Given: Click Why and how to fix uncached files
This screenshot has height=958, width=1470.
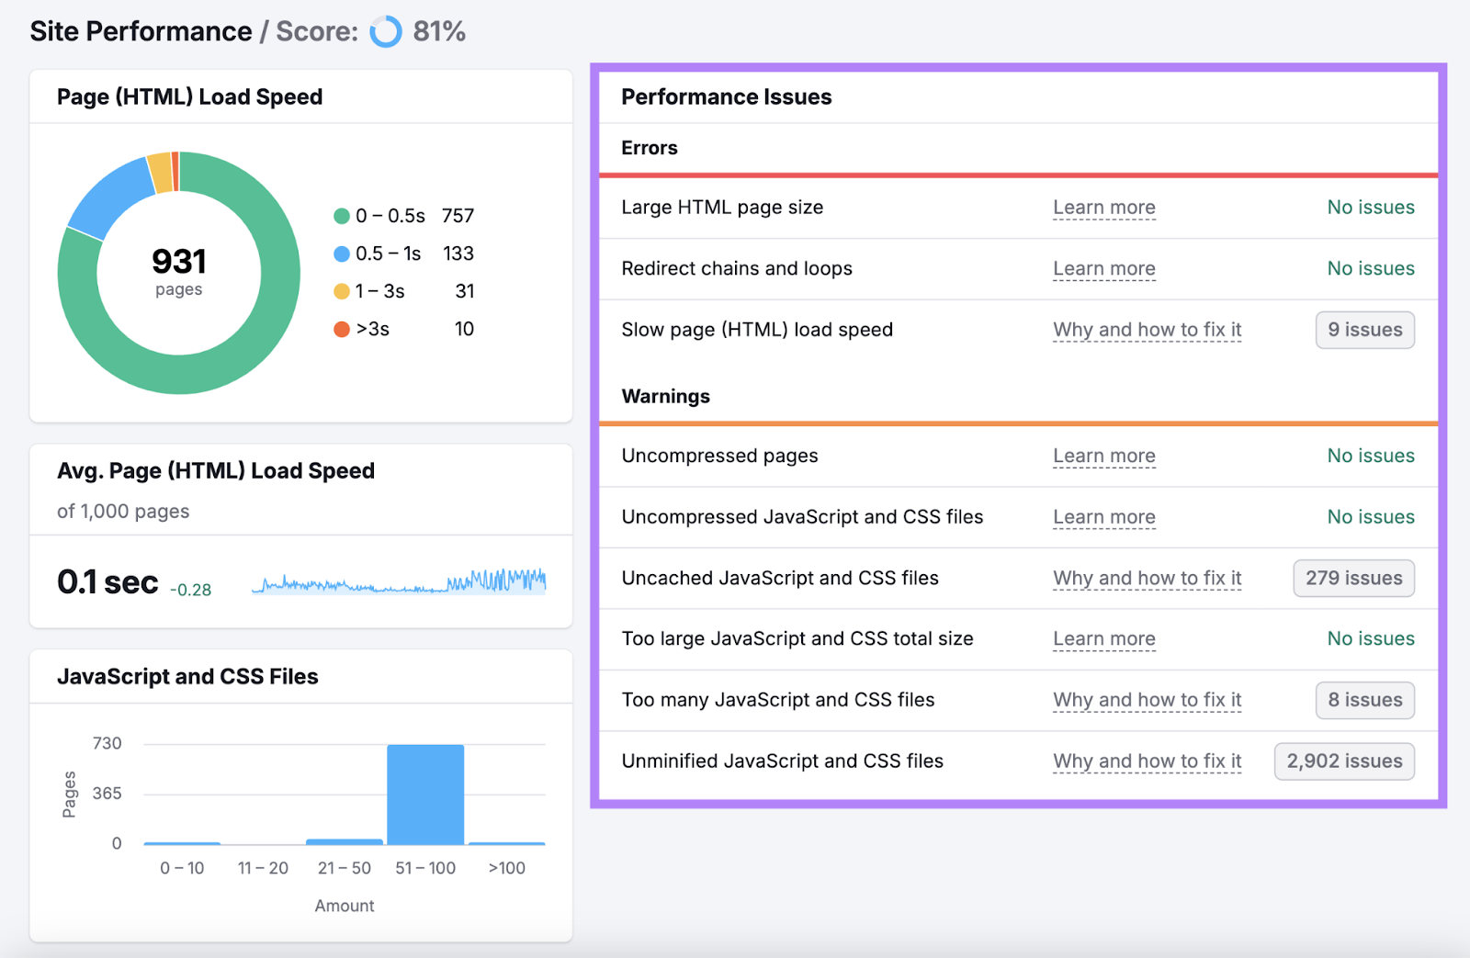Looking at the screenshot, I should tap(1146, 579).
